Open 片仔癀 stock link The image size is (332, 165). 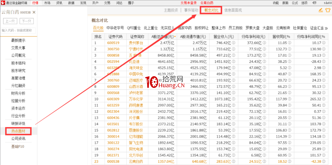(x=134, y=118)
